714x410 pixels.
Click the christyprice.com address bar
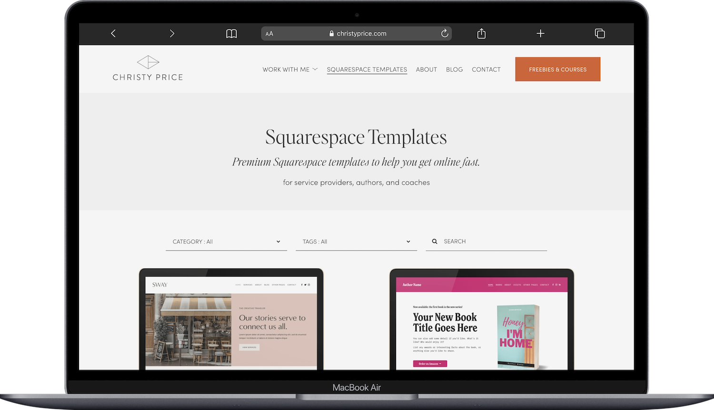click(x=357, y=33)
